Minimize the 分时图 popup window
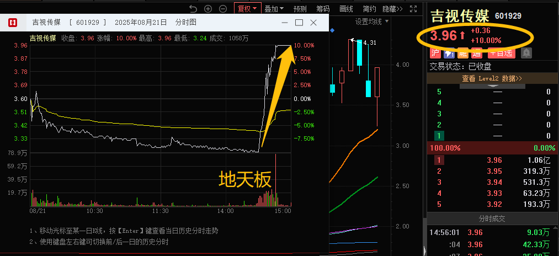 285,23
